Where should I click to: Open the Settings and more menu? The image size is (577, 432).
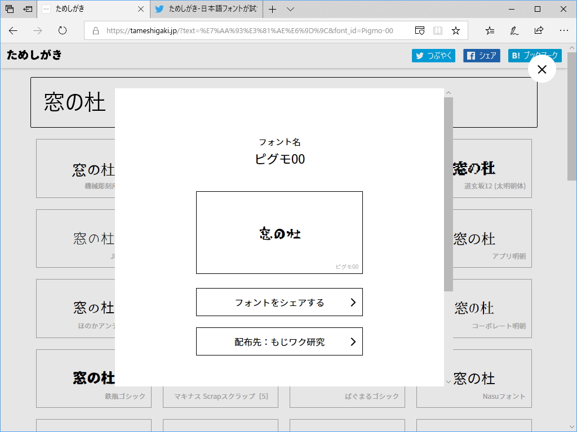click(x=565, y=31)
